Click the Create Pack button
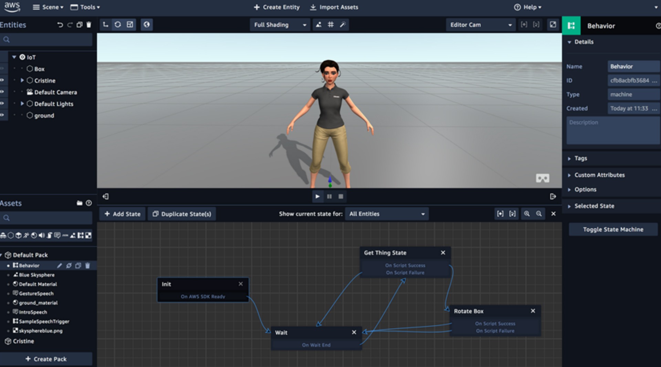 click(x=46, y=359)
